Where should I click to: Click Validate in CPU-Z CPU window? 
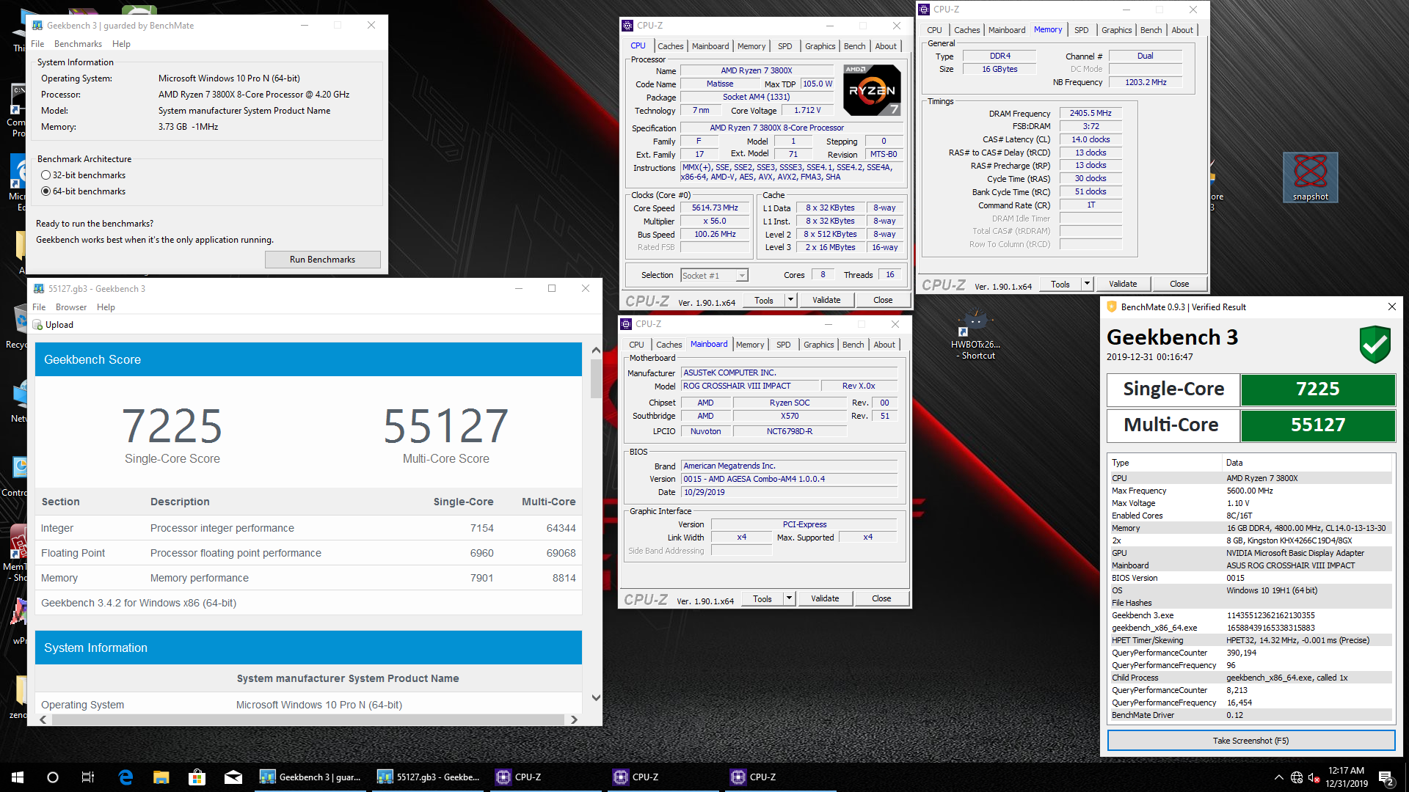[826, 300]
